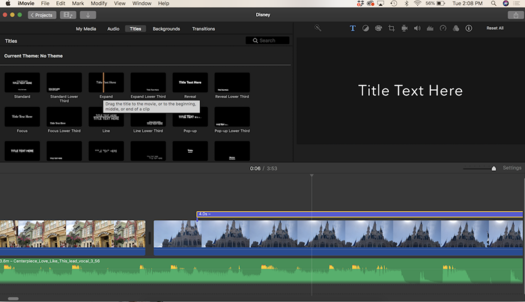
Task: Open noise reduction and equalizer icon
Action: (430, 28)
